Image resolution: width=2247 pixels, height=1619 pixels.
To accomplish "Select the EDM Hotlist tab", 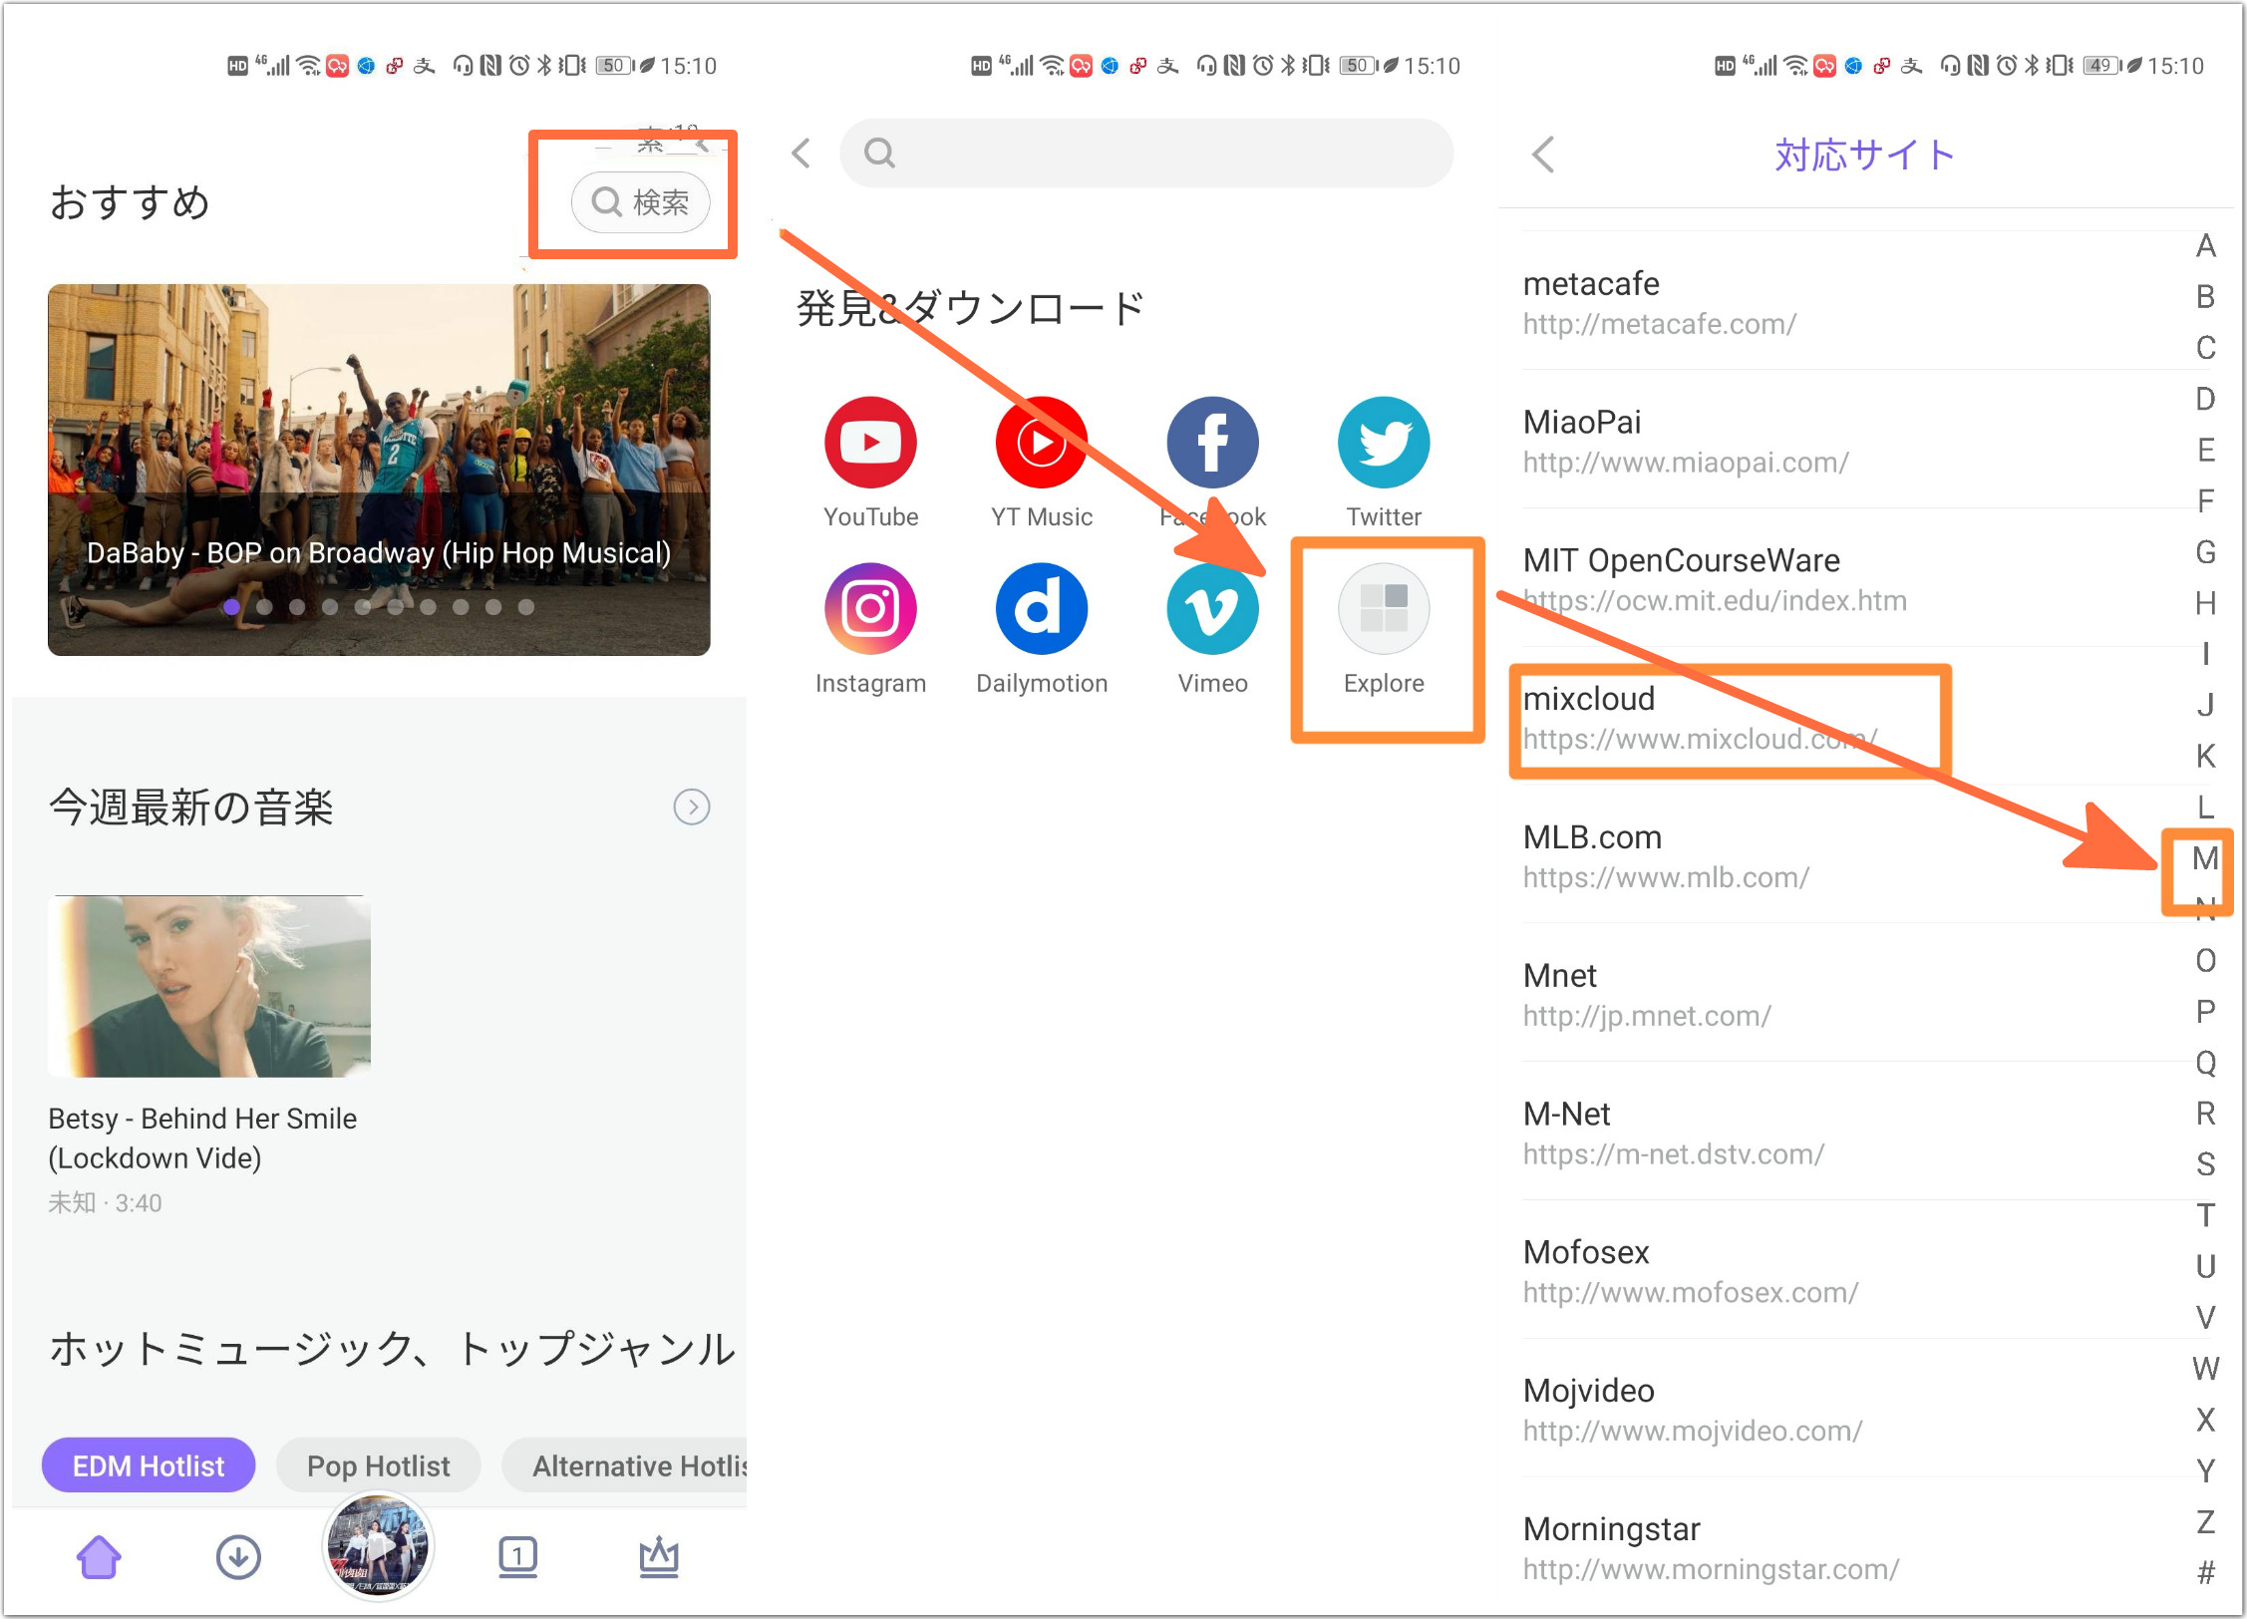I will pos(149,1464).
